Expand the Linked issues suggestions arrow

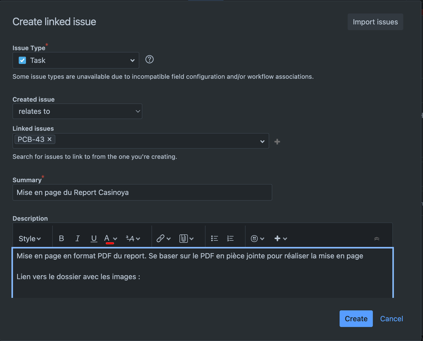(x=262, y=141)
